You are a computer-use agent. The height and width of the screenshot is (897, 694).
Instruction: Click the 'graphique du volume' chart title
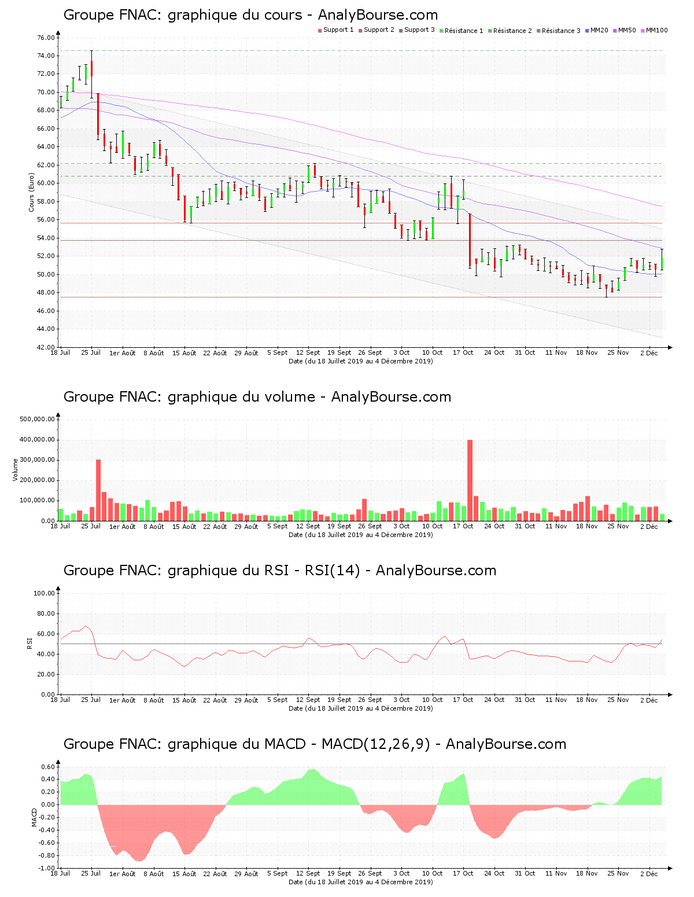coord(257,397)
